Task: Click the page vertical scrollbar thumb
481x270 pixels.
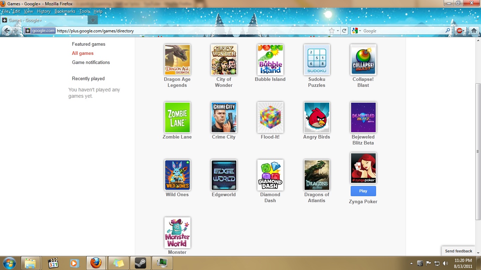Action: [x=478, y=152]
